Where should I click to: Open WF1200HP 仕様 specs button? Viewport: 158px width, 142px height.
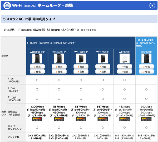(103, 72)
